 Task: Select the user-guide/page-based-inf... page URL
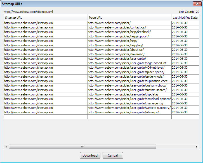(129, 63)
